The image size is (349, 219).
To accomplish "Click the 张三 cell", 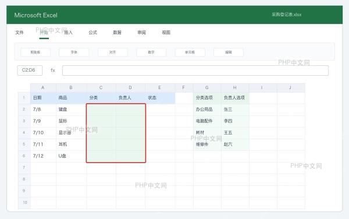I will tap(235, 110).
